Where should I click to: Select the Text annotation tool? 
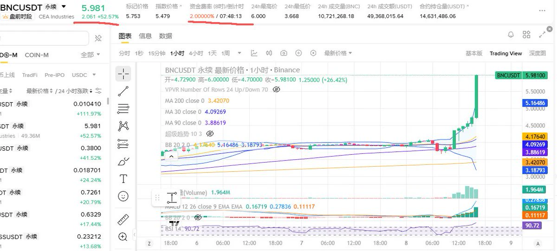(x=123, y=179)
